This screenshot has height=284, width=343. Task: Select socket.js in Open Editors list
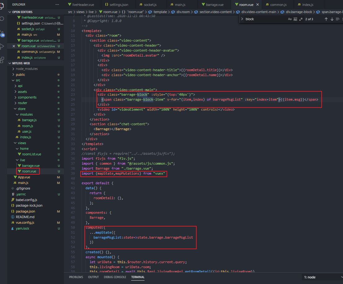point(36,29)
